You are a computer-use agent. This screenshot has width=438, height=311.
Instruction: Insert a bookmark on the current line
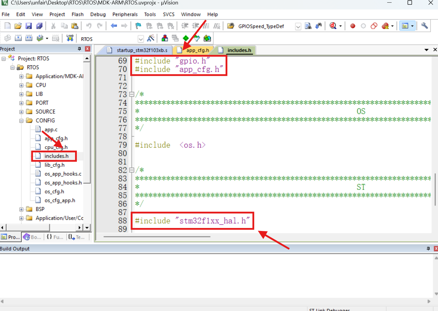click(138, 26)
